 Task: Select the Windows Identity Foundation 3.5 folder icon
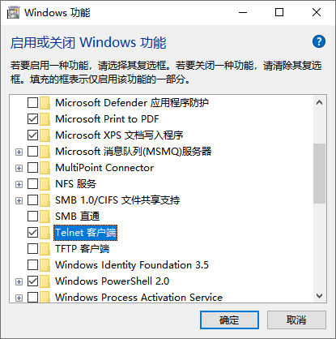(x=45, y=265)
